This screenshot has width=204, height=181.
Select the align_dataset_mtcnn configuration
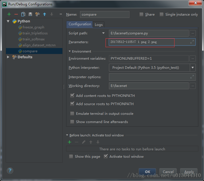click(x=39, y=45)
